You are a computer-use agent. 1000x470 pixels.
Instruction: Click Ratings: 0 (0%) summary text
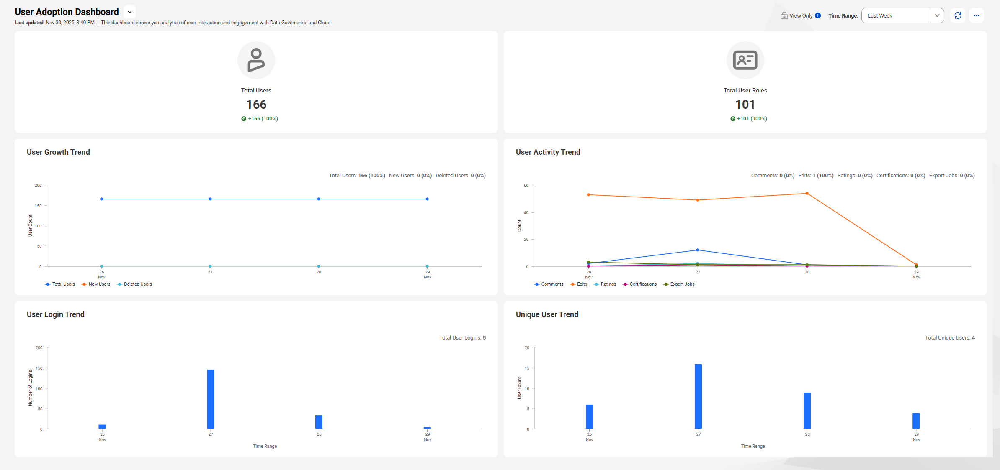coord(855,176)
